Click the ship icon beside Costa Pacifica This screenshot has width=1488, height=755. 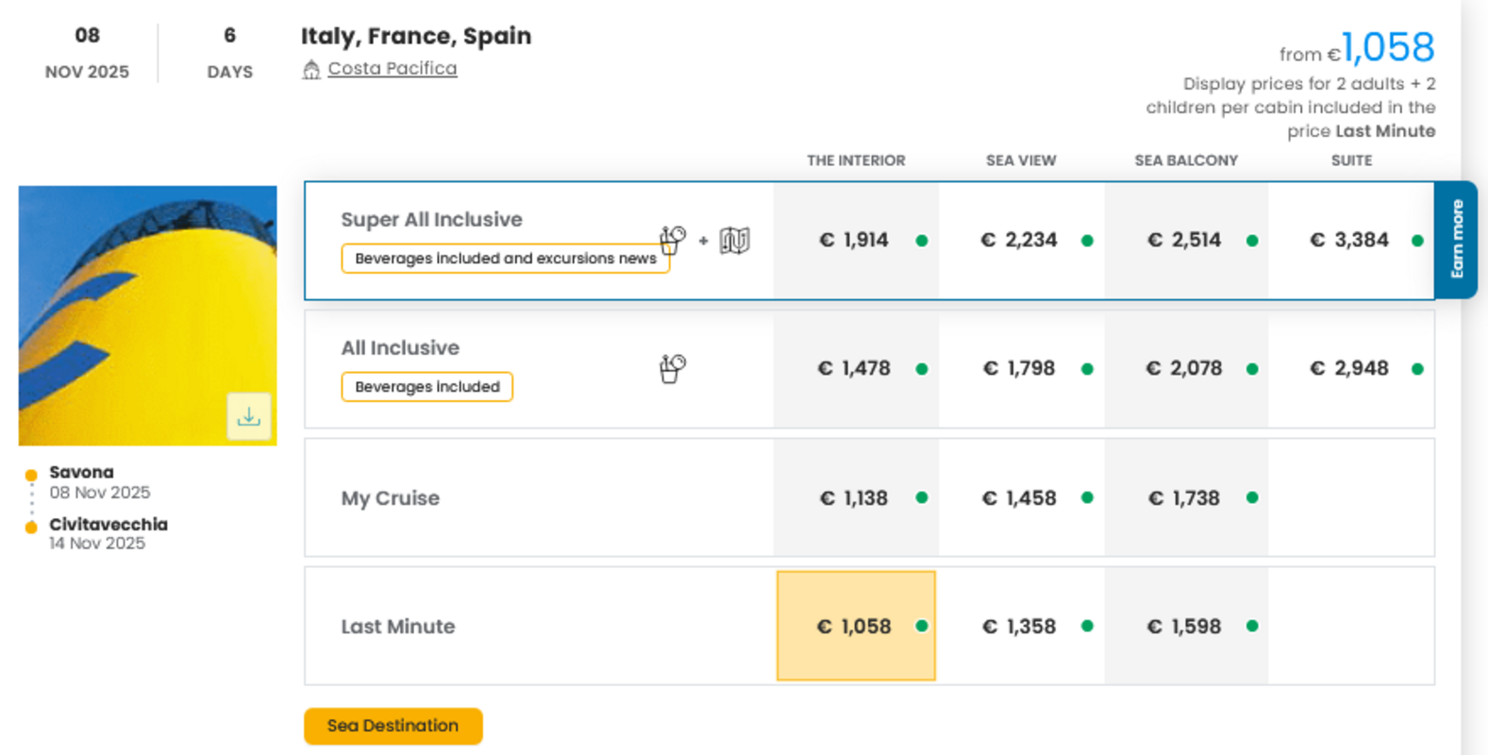coord(311,70)
